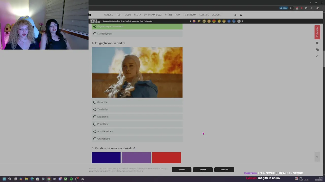
Task: Open the Chrome three-dot menu
Action: tap(322, 8)
